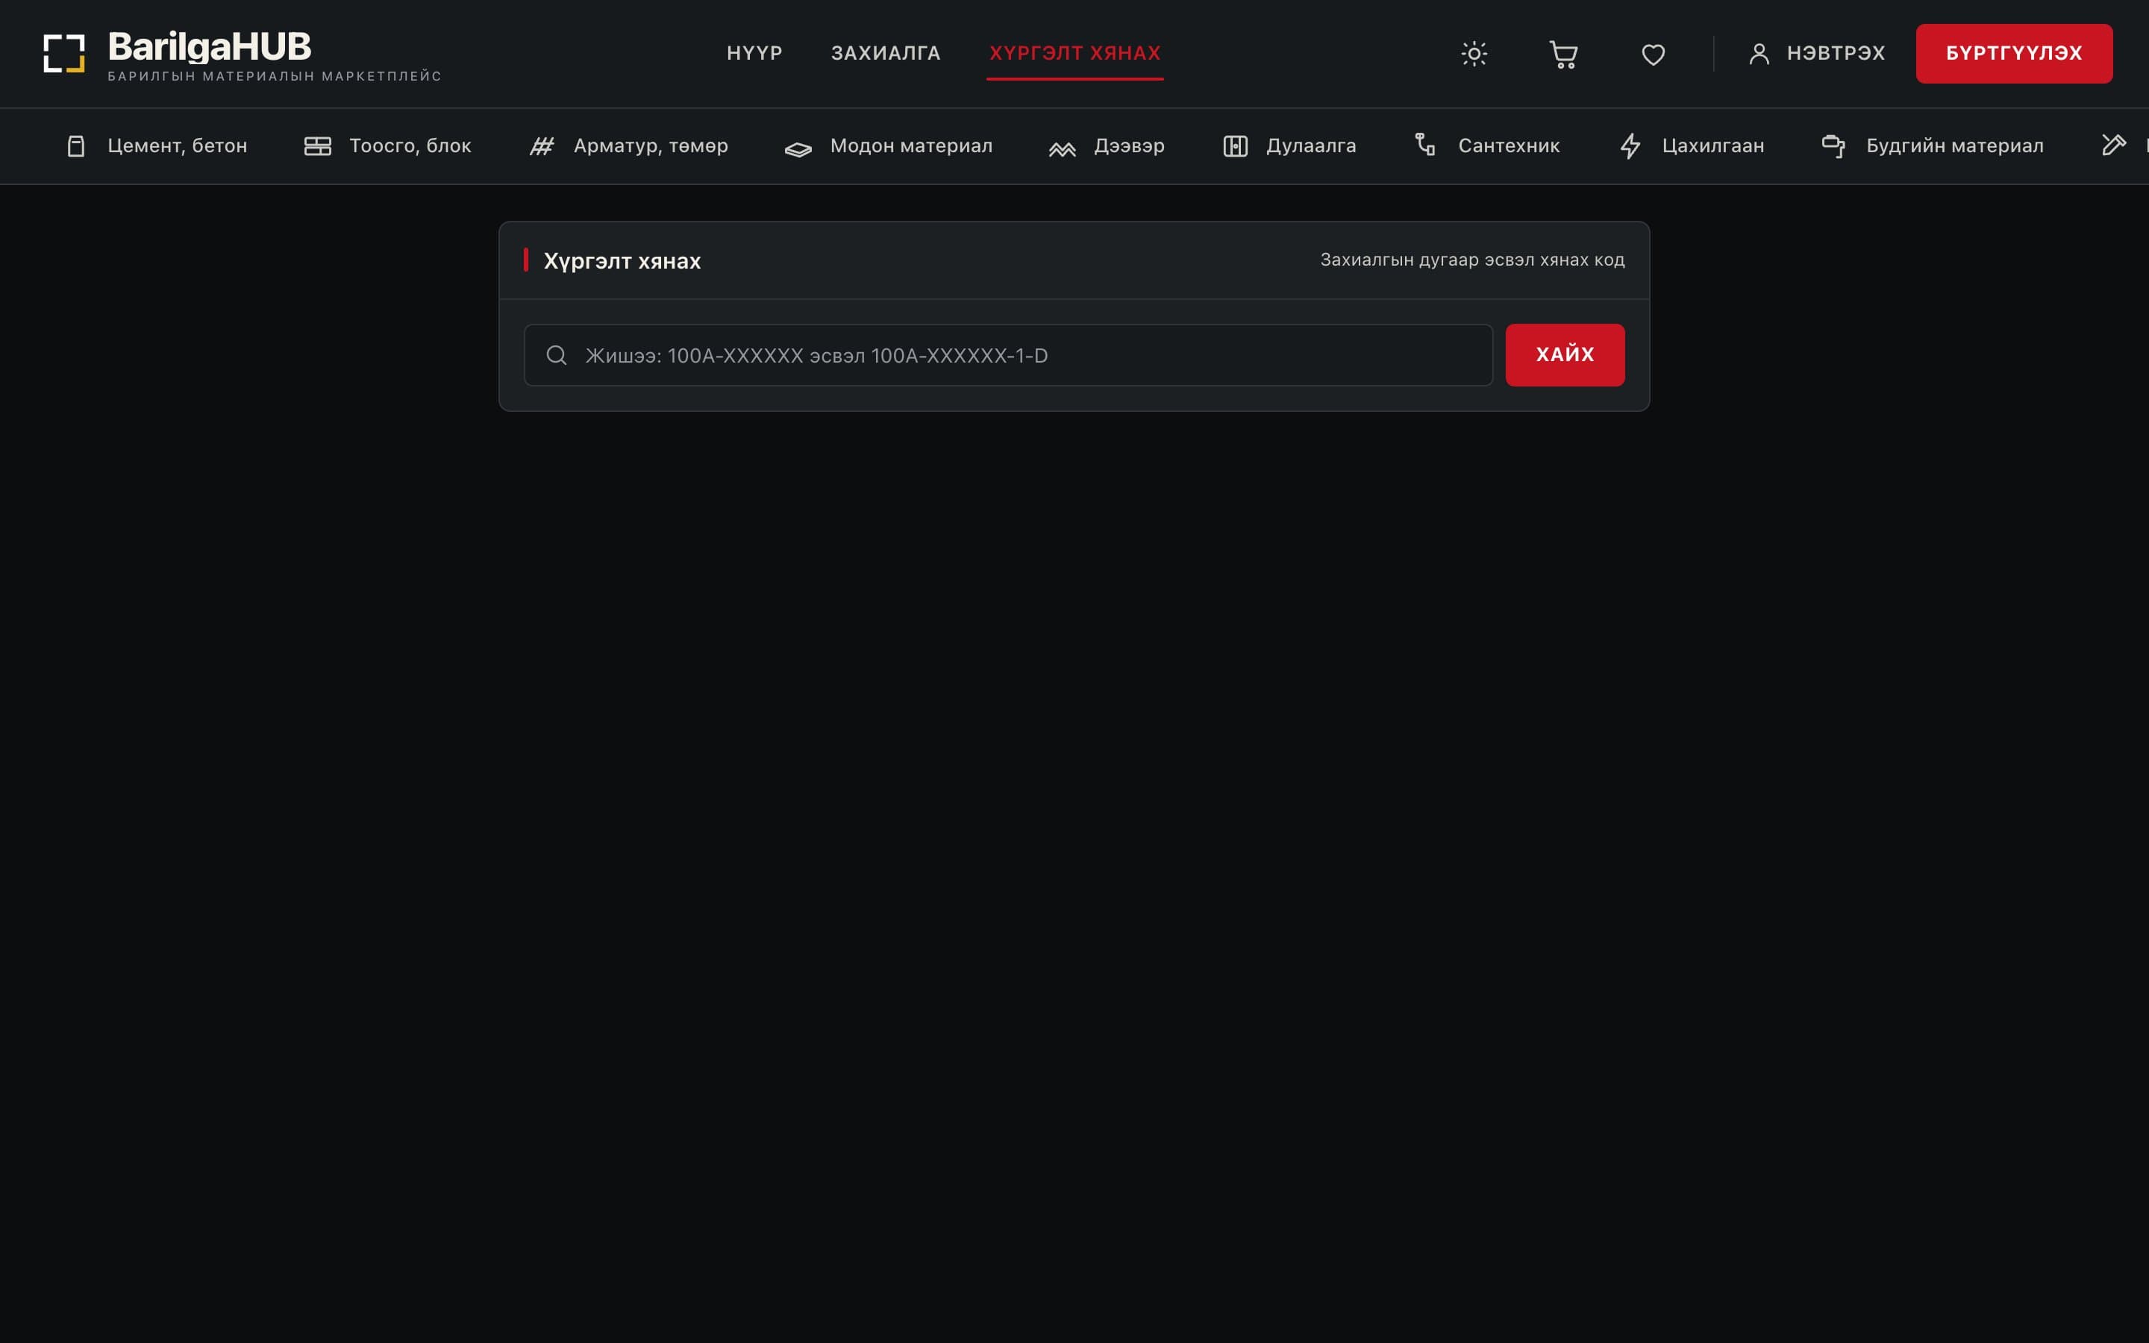Viewport: 2149px width, 1343px height.
Task: Open Сантехник category text
Action: click(1509, 145)
